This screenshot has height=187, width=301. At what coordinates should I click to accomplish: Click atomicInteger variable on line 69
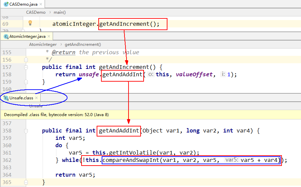pyautogui.click(x=74, y=24)
